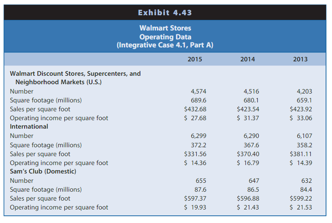The image size is (332, 223).
Task: Select the square footage 689.6
Action: tap(198, 100)
